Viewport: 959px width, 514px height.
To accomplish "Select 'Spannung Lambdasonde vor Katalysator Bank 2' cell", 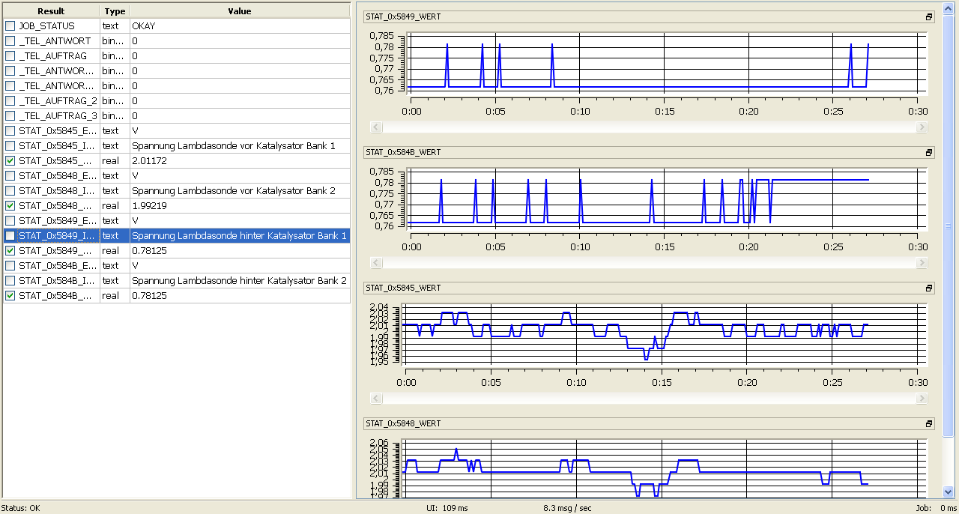I will pyautogui.click(x=239, y=190).
